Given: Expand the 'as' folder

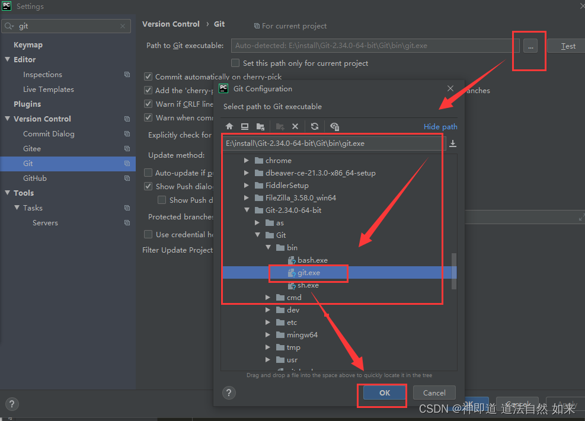Looking at the screenshot, I should pos(257,223).
